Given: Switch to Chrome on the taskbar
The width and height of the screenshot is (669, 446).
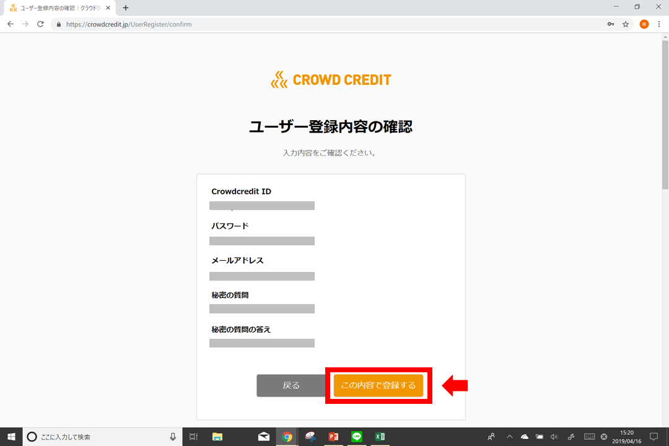Looking at the screenshot, I should [x=287, y=437].
